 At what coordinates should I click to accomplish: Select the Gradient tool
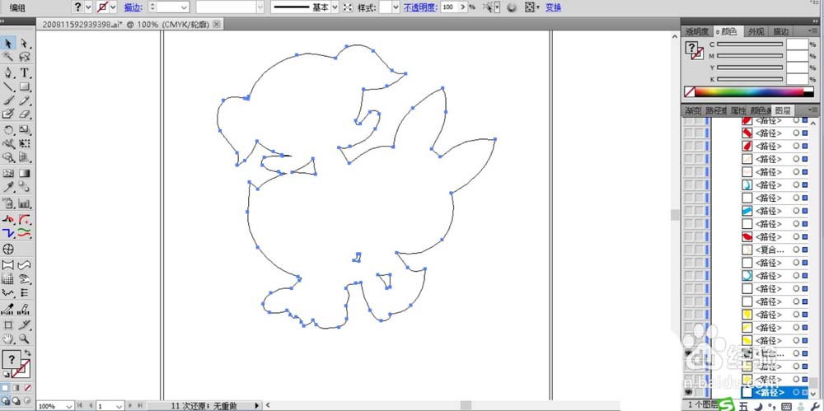(24, 173)
